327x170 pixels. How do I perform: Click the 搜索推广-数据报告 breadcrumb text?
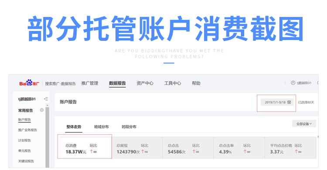pyautogui.click(x=61, y=84)
